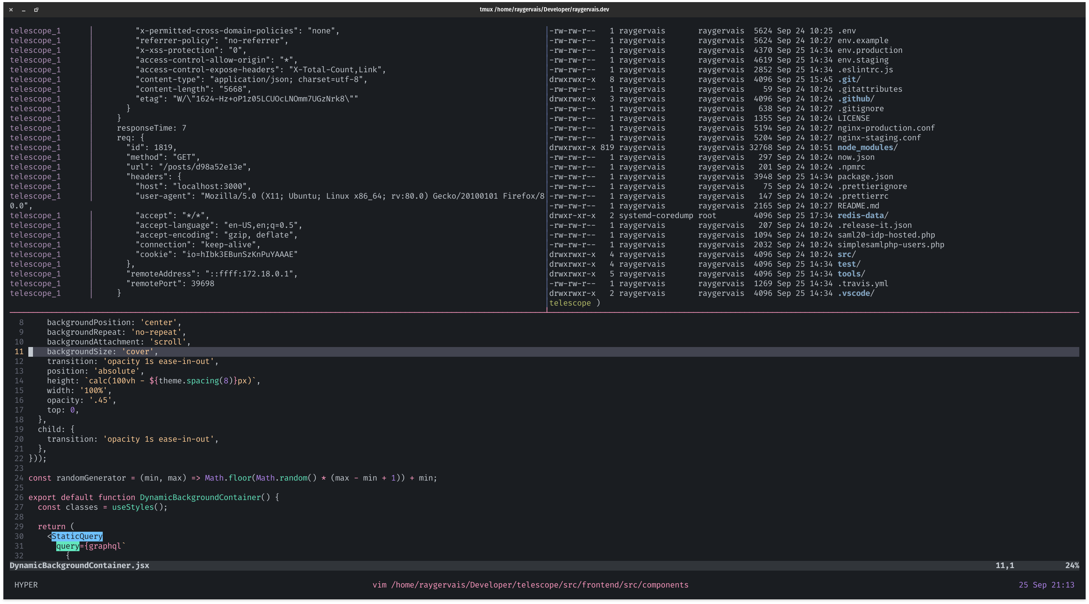The width and height of the screenshot is (1089, 604).
Task: Click the remoteAddress ::ffff:172.18.0.1 value
Action: [249, 274]
